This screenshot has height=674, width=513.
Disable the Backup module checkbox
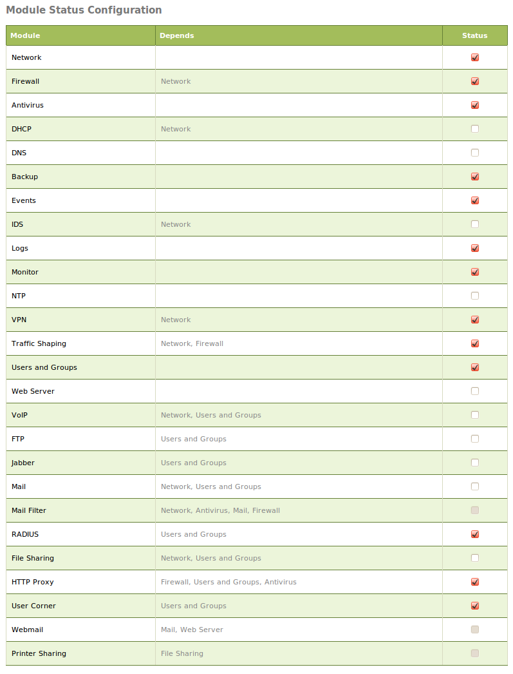pyautogui.click(x=475, y=177)
